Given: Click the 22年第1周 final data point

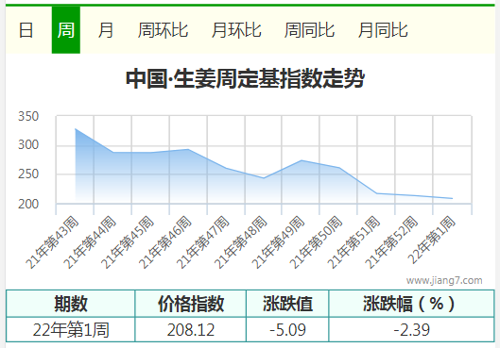Looking at the screenshot, I should pyautogui.click(x=452, y=198).
